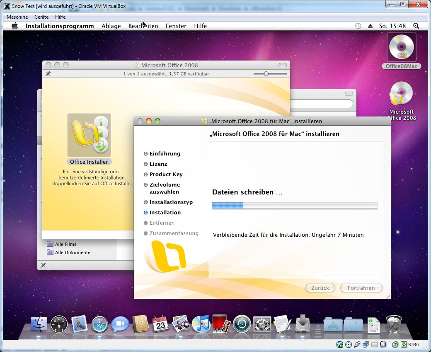Launch Dashboard from the dock
Screen dimensions: 431x352
click(x=59, y=324)
